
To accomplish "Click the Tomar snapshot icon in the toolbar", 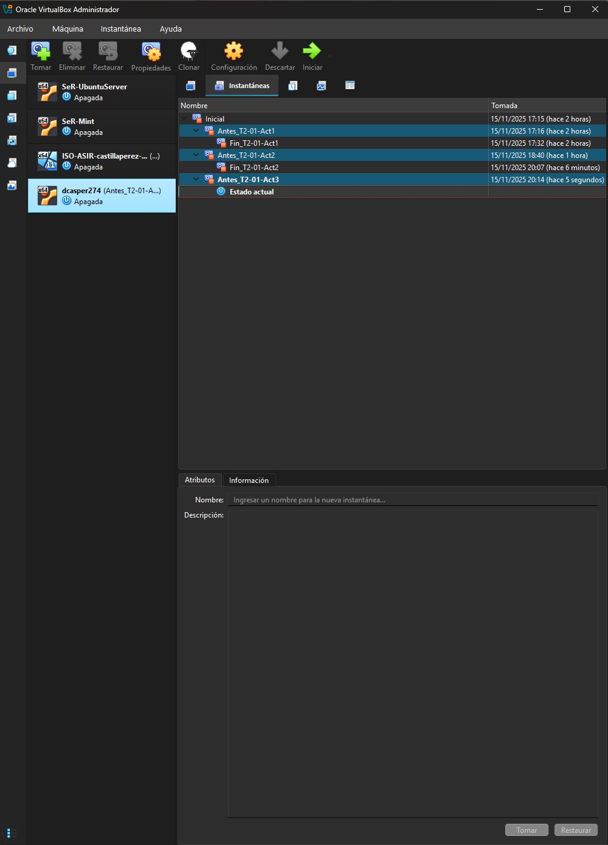I will [x=41, y=52].
